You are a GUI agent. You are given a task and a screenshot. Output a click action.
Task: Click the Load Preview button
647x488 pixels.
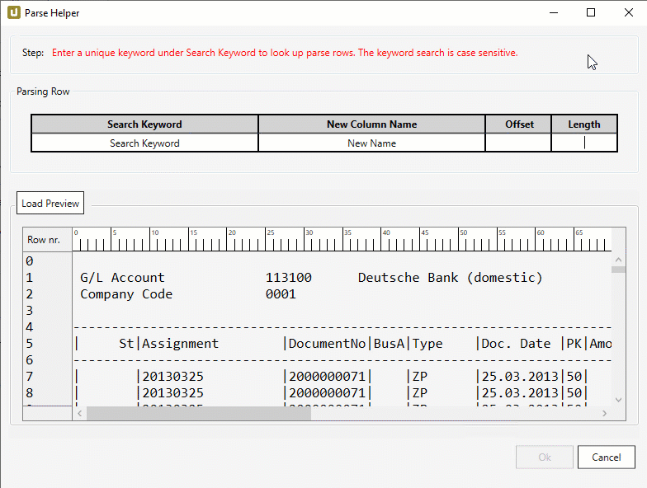tap(50, 203)
